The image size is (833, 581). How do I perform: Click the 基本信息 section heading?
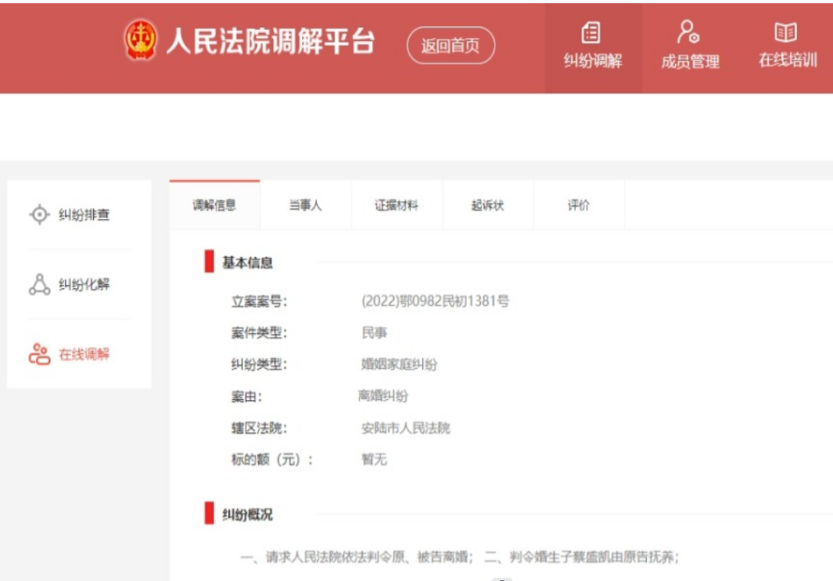[x=247, y=263]
